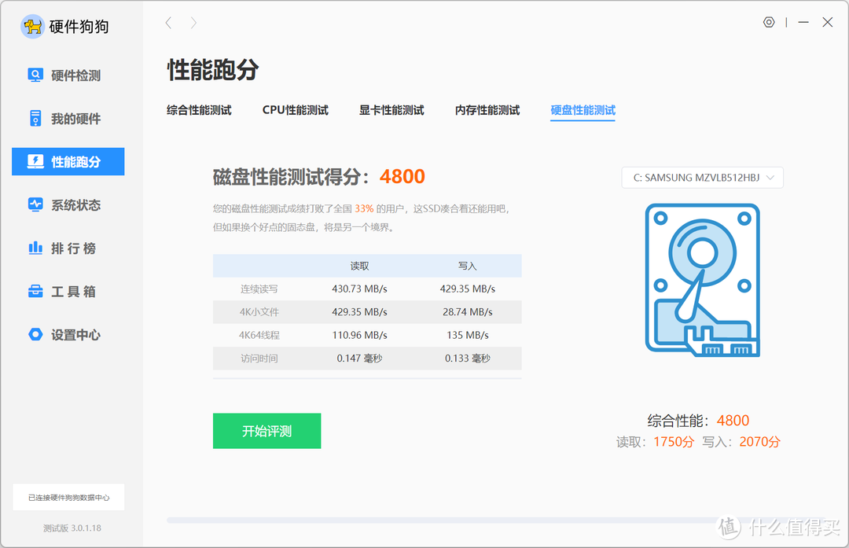849x548 pixels.
Task: Click the 硬件狗狗 dog logo
Action: click(x=31, y=26)
